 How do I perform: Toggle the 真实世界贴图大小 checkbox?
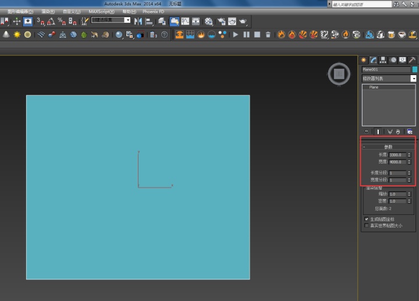click(x=367, y=225)
